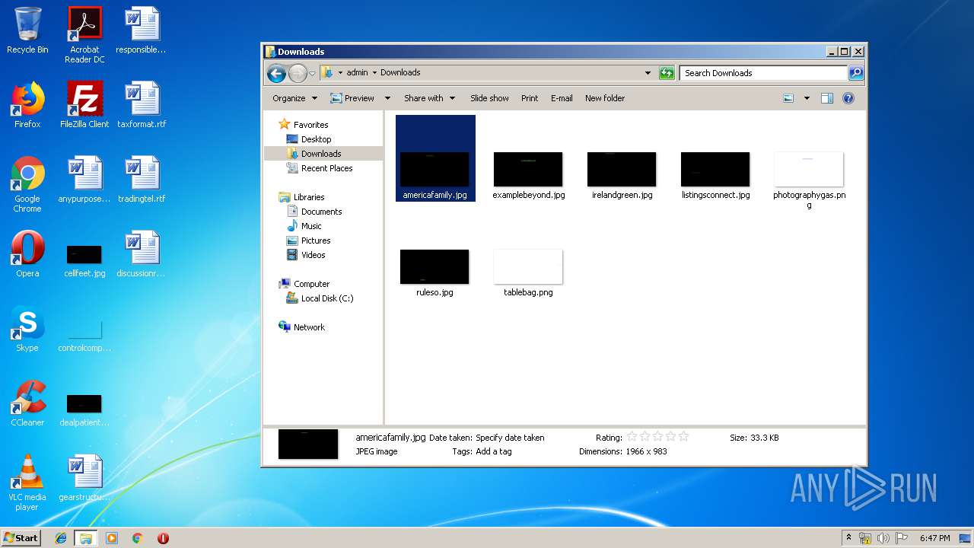The width and height of the screenshot is (974, 548).
Task: Select examplebeyond.jpg file
Action: 528,169
